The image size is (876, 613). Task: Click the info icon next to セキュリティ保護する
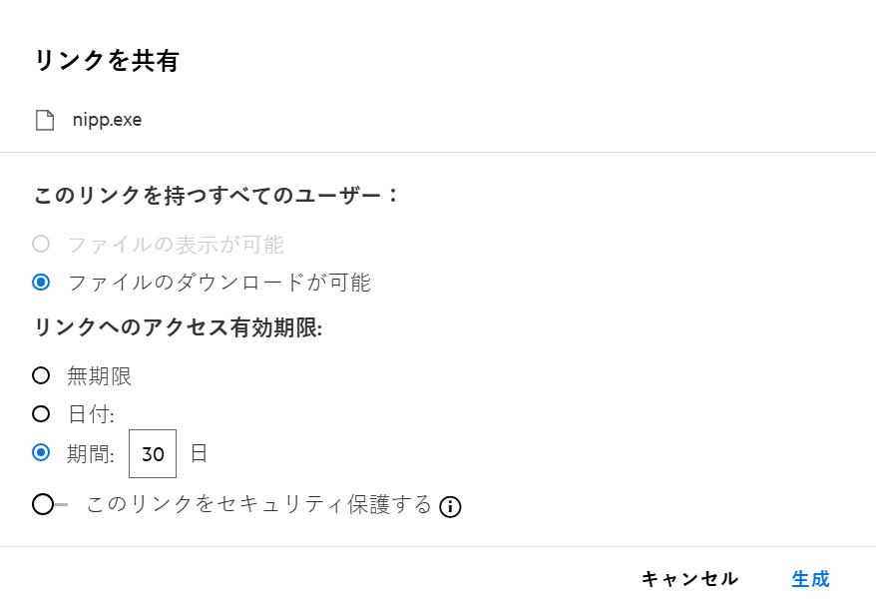coord(450,506)
